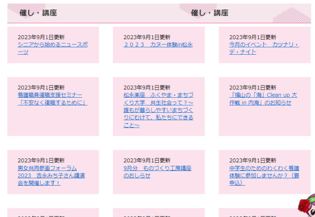The image size is (315, 217).
Task: Open the 福山の「海」Clean up 大作戦 notice
Action: coord(263,99)
